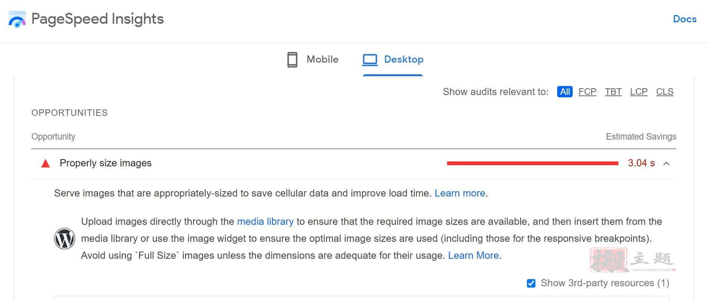Click the mobile phone icon
Viewport: 708px width, 301px height.
tap(292, 60)
